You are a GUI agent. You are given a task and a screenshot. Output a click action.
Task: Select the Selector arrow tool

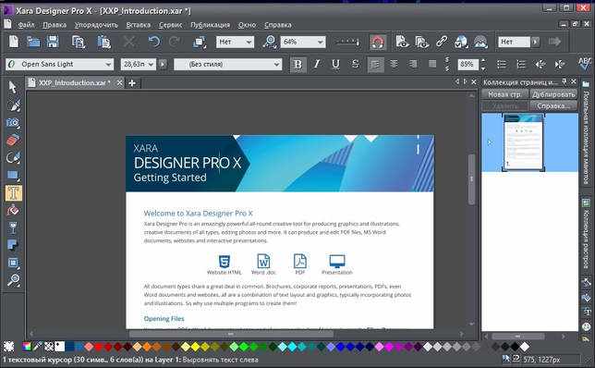(x=13, y=87)
